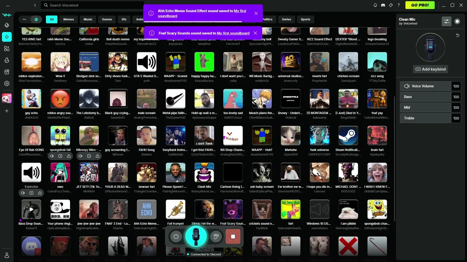Select the Memes category tab
This screenshot has width=467, height=262.
click(x=69, y=19)
